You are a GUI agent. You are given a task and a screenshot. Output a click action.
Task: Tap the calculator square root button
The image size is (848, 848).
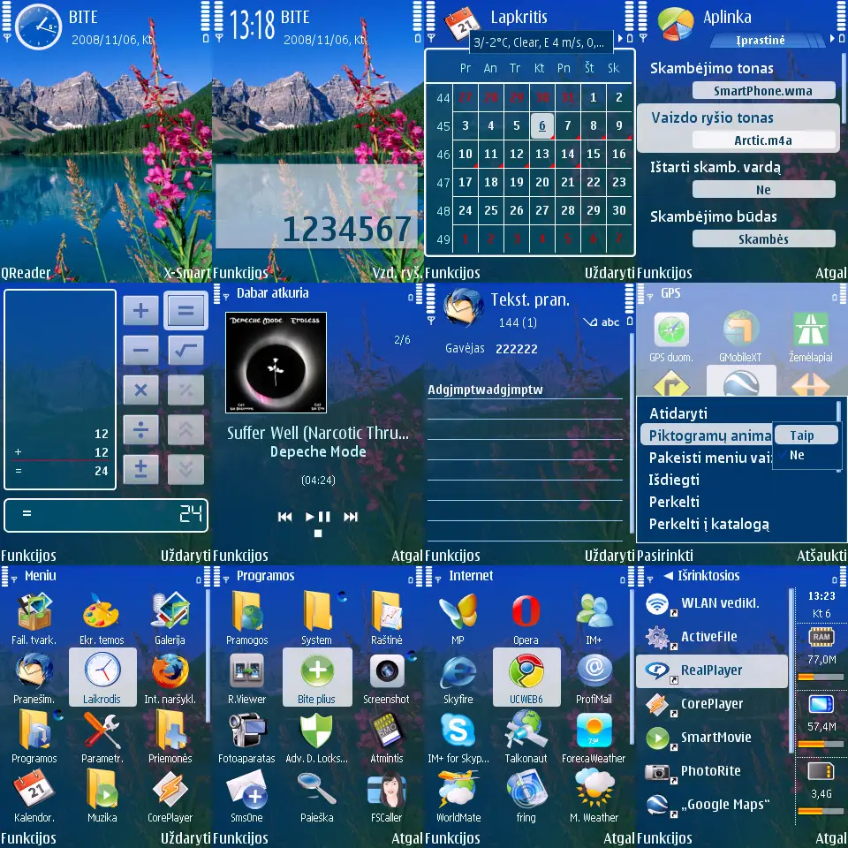pos(185,350)
